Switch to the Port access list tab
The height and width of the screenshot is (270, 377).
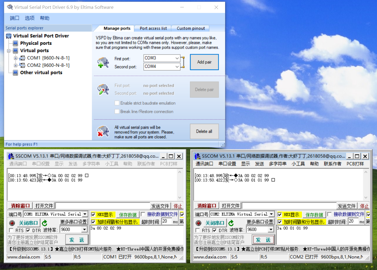click(x=153, y=28)
